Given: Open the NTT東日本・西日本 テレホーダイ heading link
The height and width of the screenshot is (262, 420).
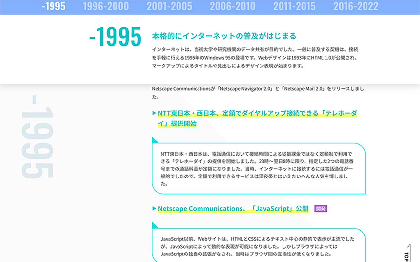Looking at the screenshot, I should 258,118.
